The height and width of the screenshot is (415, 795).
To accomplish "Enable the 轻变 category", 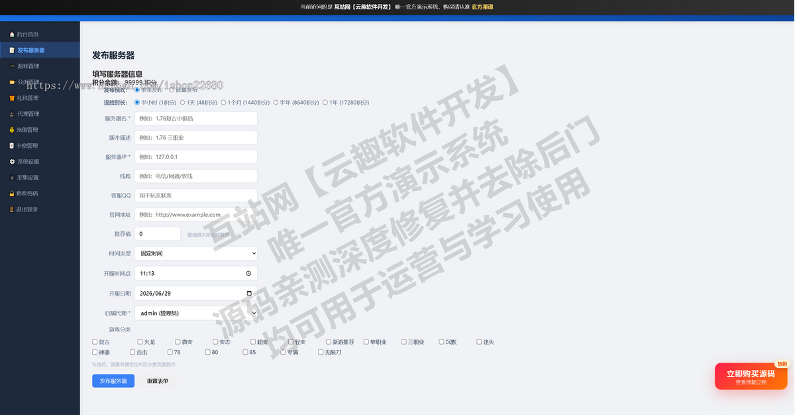I will (291, 342).
